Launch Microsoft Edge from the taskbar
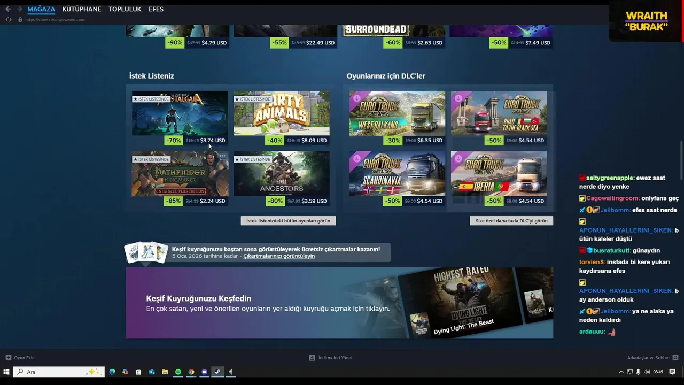Screen dimensions: 684x385 point(112,372)
